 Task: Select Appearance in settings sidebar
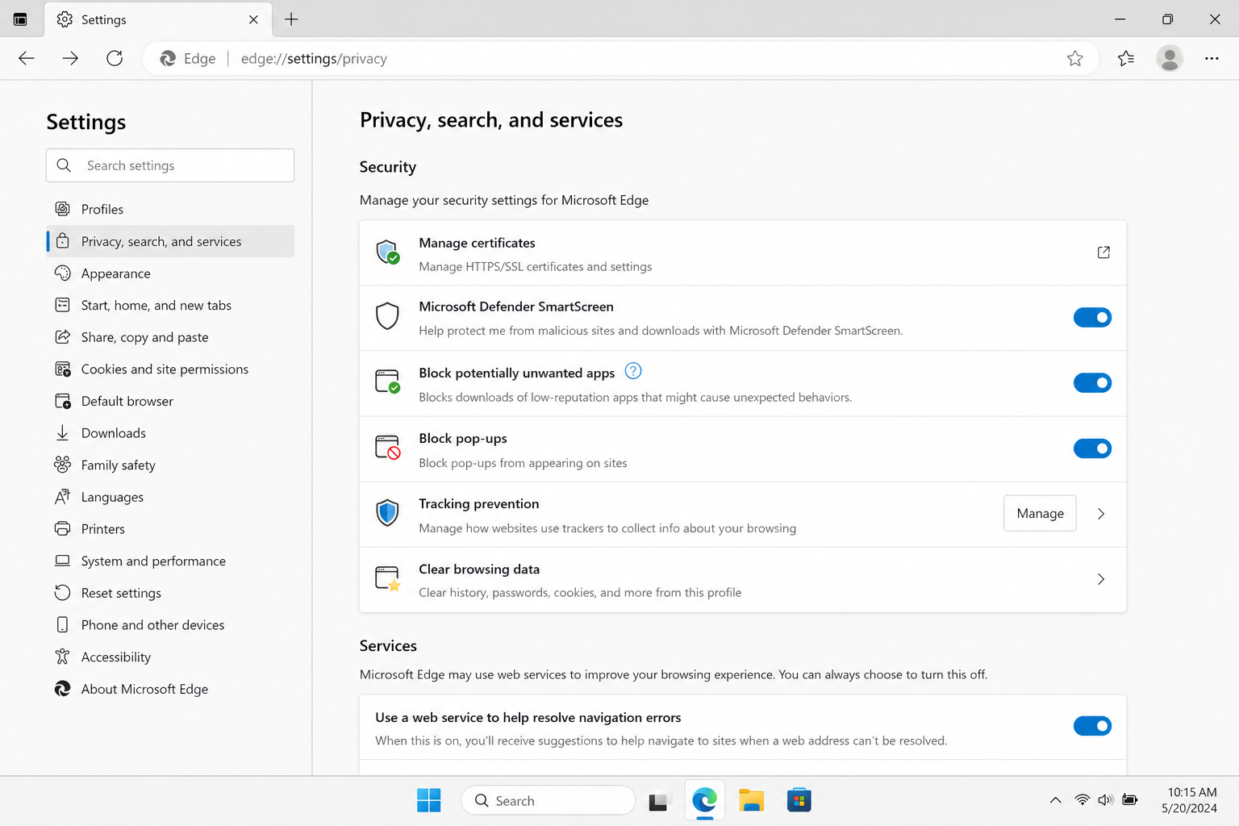tap(115, 273)
